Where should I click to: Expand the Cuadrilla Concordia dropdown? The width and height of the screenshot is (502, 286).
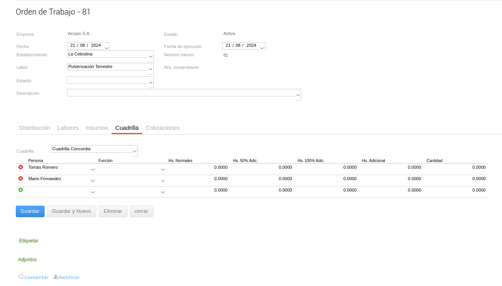[134, 151]
